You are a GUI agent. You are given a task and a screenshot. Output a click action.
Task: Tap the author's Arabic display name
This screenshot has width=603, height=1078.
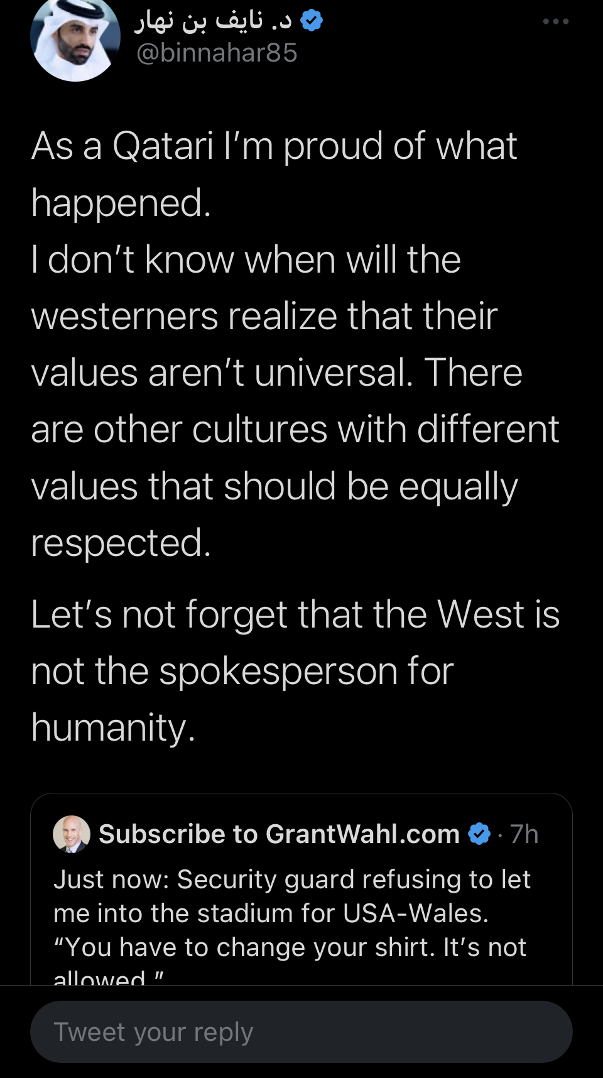(x=214, y=21)
